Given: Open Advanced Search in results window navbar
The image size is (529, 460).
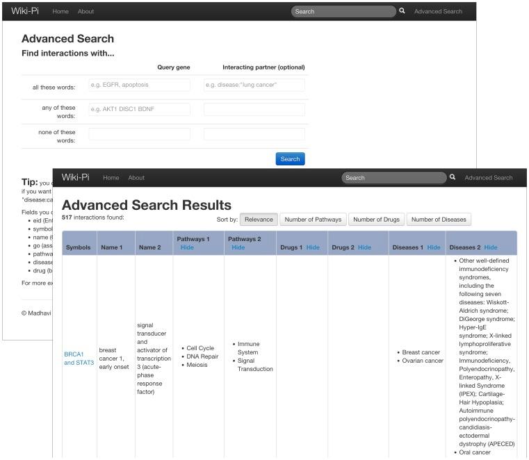Looking at the screenshot, I should [x=489, y=178].
